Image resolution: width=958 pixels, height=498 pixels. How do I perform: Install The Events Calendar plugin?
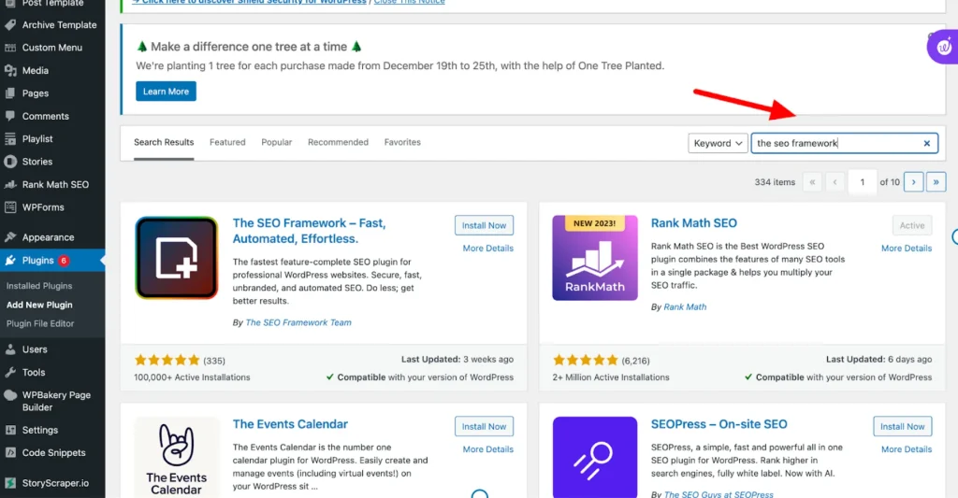tap(484, 427)
